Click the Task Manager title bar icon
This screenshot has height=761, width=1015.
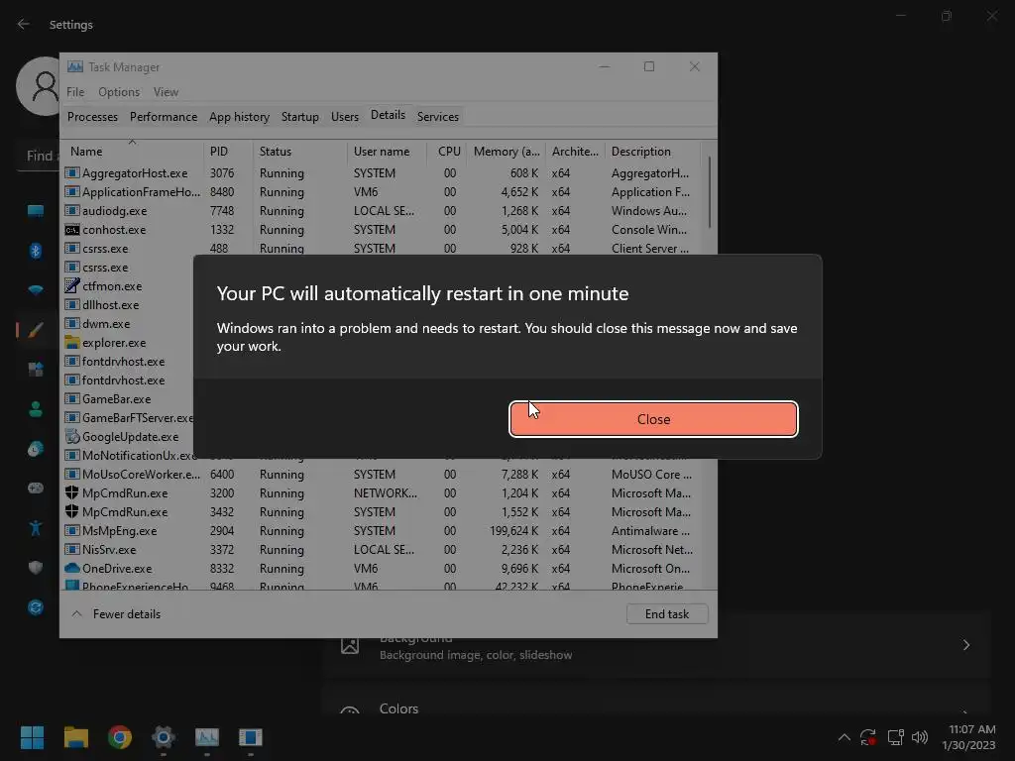[x=75, y=66]
